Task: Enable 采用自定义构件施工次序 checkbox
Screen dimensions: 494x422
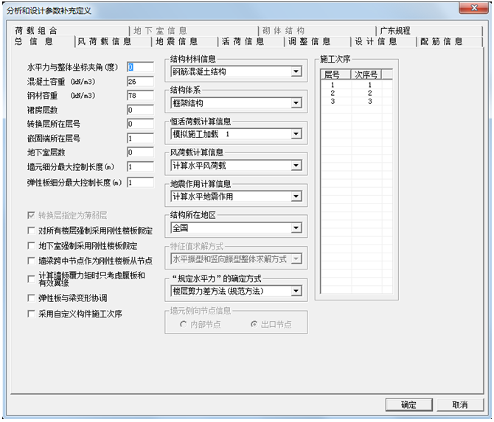Action: point(30,313)
